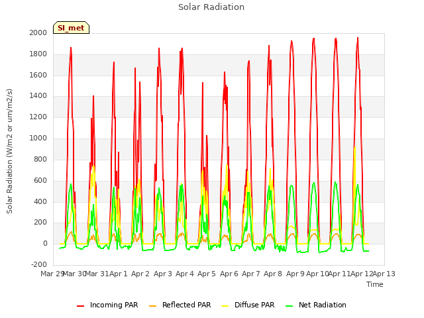The image size is (424, 318).
Task: Click the Mar 30 x-axis date label
Action: (x=74, y=274)
